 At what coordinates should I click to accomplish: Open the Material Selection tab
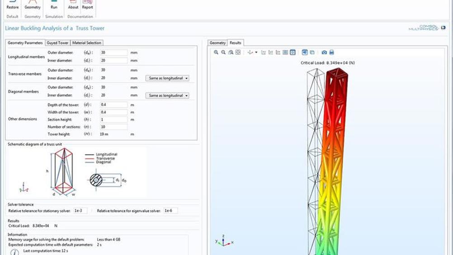tap(87, 43)
